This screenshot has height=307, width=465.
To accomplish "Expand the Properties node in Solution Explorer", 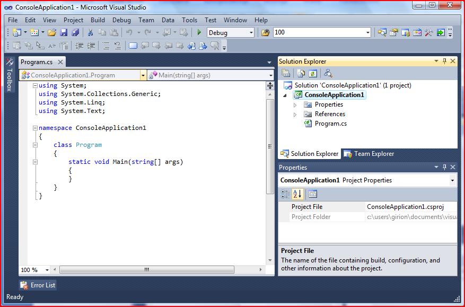I will click(295, 105).
